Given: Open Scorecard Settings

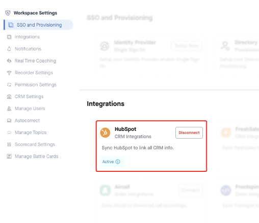Looking at the screenshot, I should (35, 144).
